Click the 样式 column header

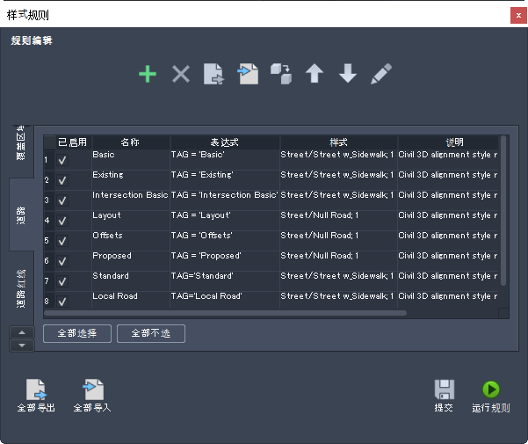point(338,142)
